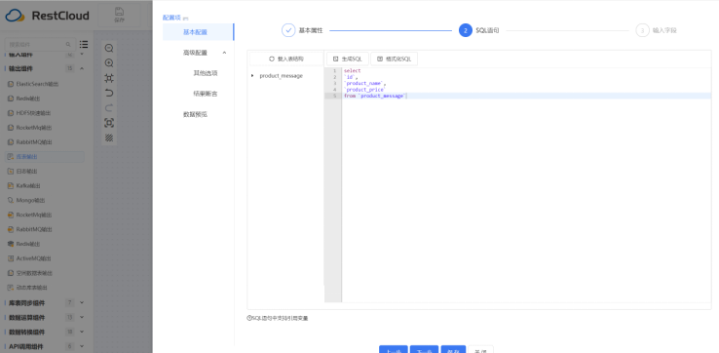Click the help icon before SQL variable note
The image size is (719, 353).
coord(249,318)
